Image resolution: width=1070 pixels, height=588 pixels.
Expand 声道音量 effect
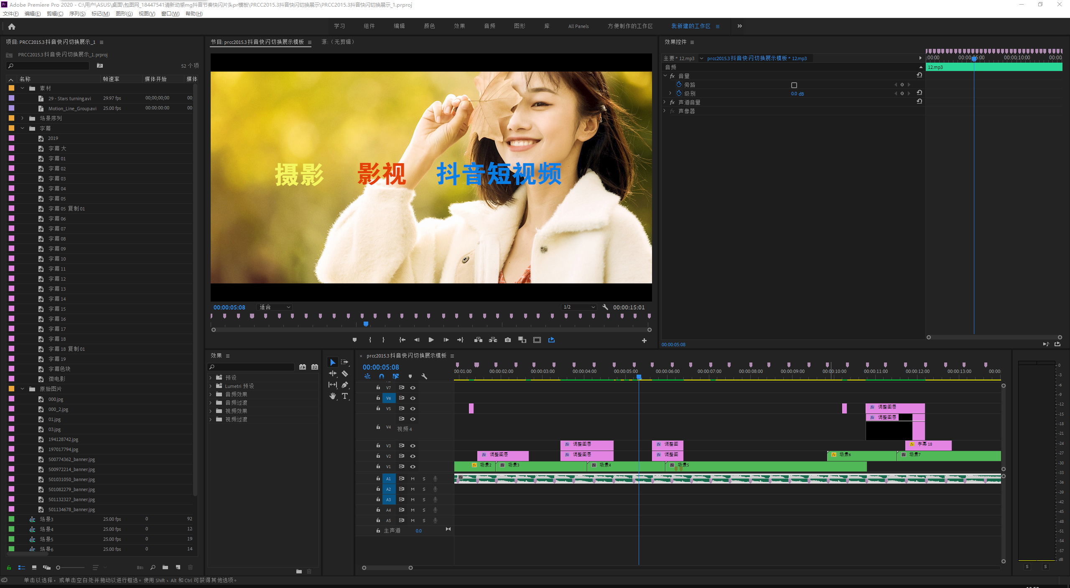[x=665, y=102]
